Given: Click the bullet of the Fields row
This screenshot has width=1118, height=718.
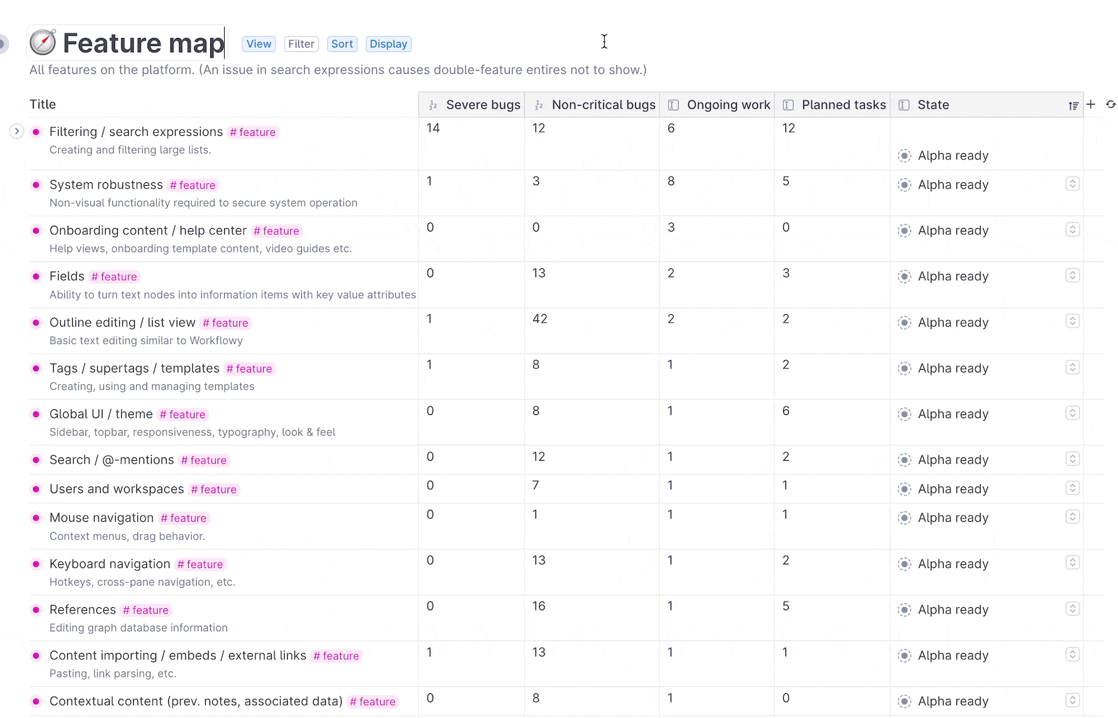Looking at the screenshot, I should [x=36, y=276].
